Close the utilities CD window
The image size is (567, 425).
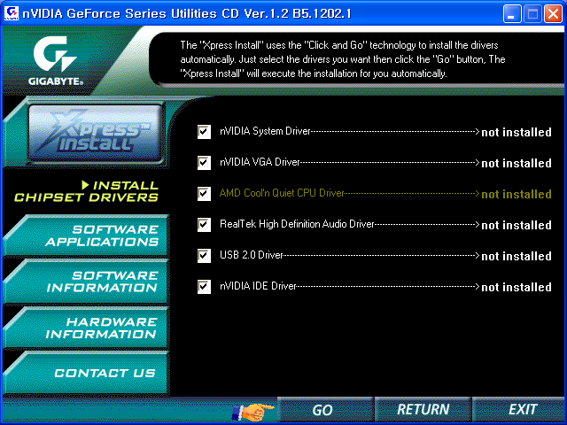pos(553,14)
